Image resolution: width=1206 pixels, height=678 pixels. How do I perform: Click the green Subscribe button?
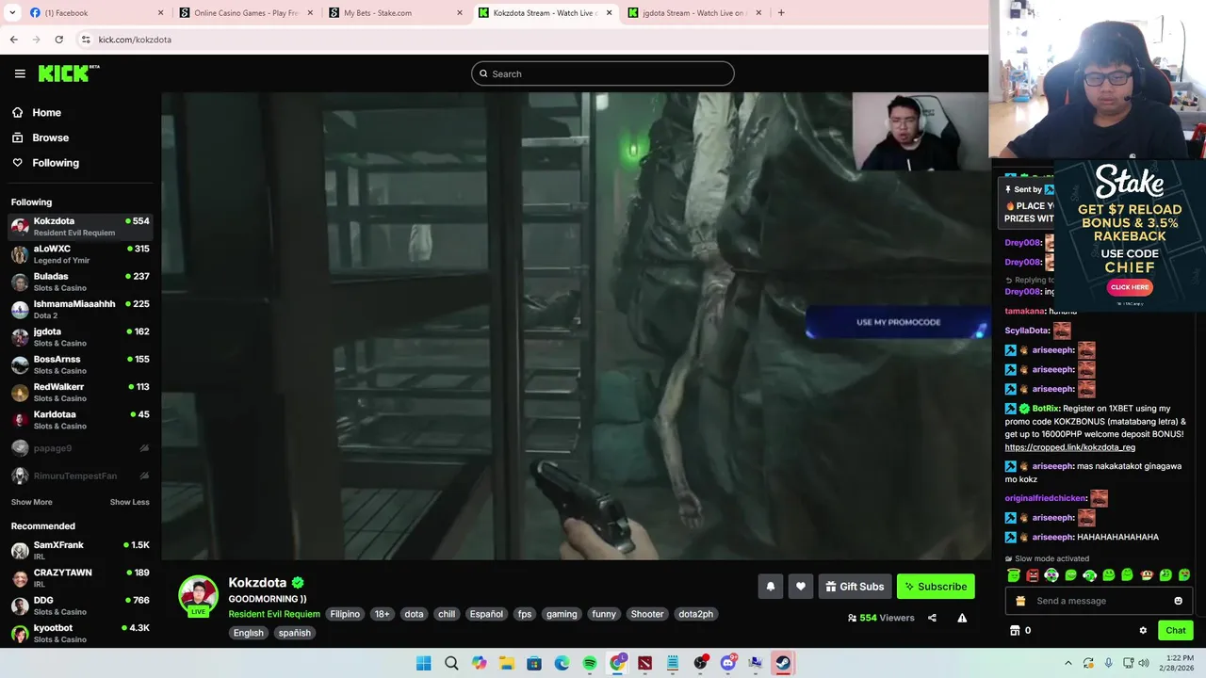click(936, 587)
